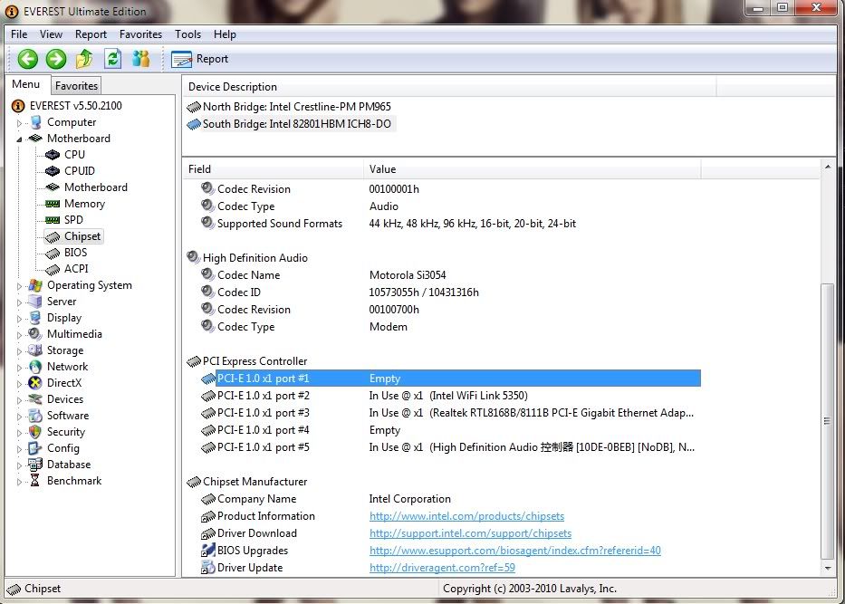Click the Report toolbar button
845x604 pixels.
pos(199,59)
